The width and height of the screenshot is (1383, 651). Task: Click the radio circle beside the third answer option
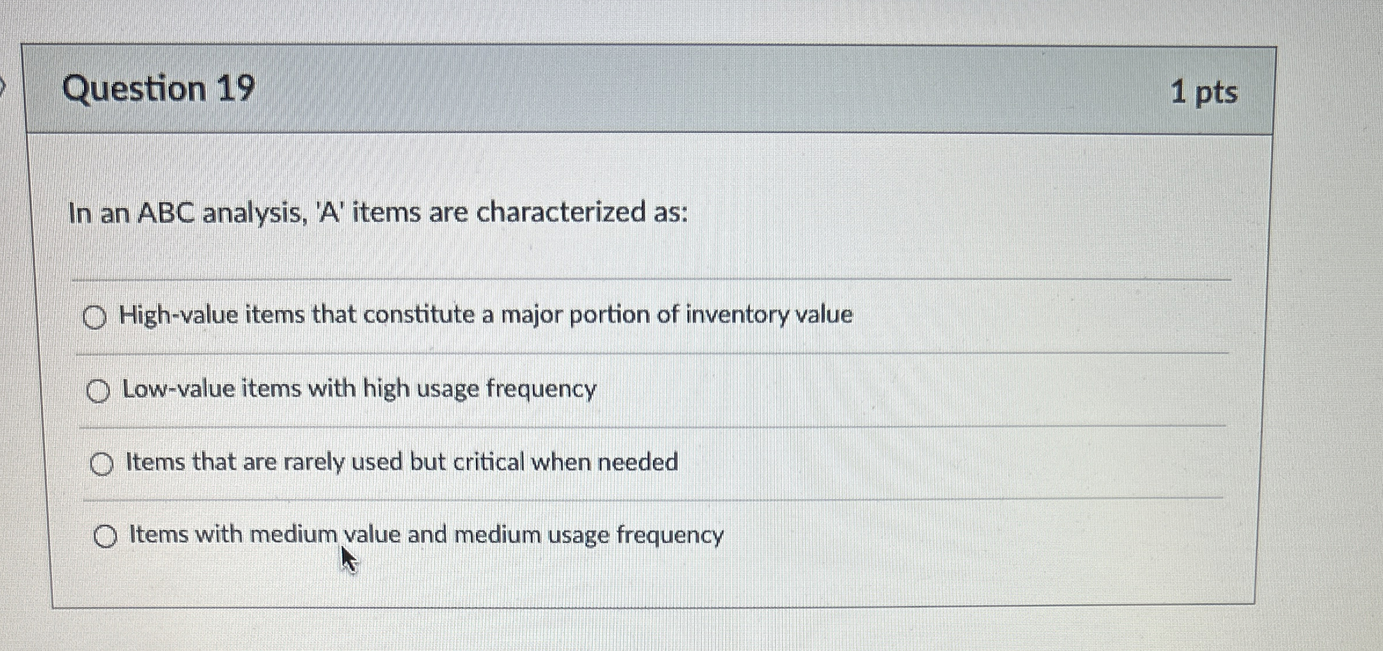click(x=103, y=463)
